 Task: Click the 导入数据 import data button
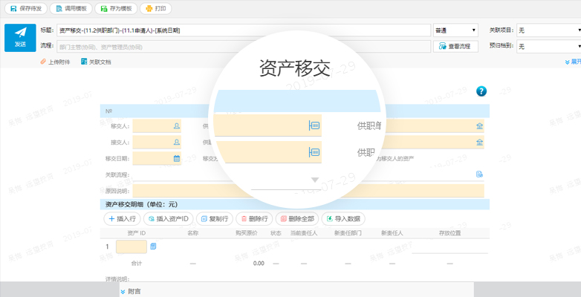point(343,219)
